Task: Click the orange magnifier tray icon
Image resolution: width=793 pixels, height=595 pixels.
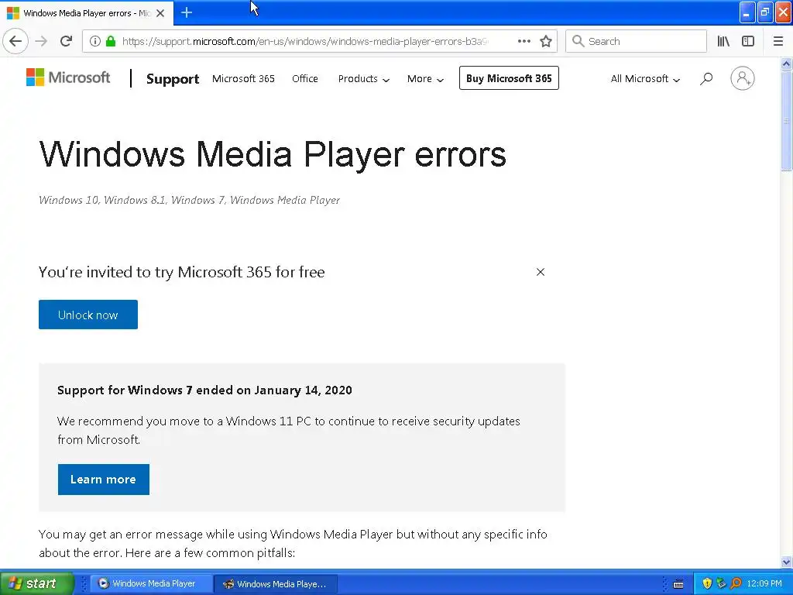Action: point(736,583)
